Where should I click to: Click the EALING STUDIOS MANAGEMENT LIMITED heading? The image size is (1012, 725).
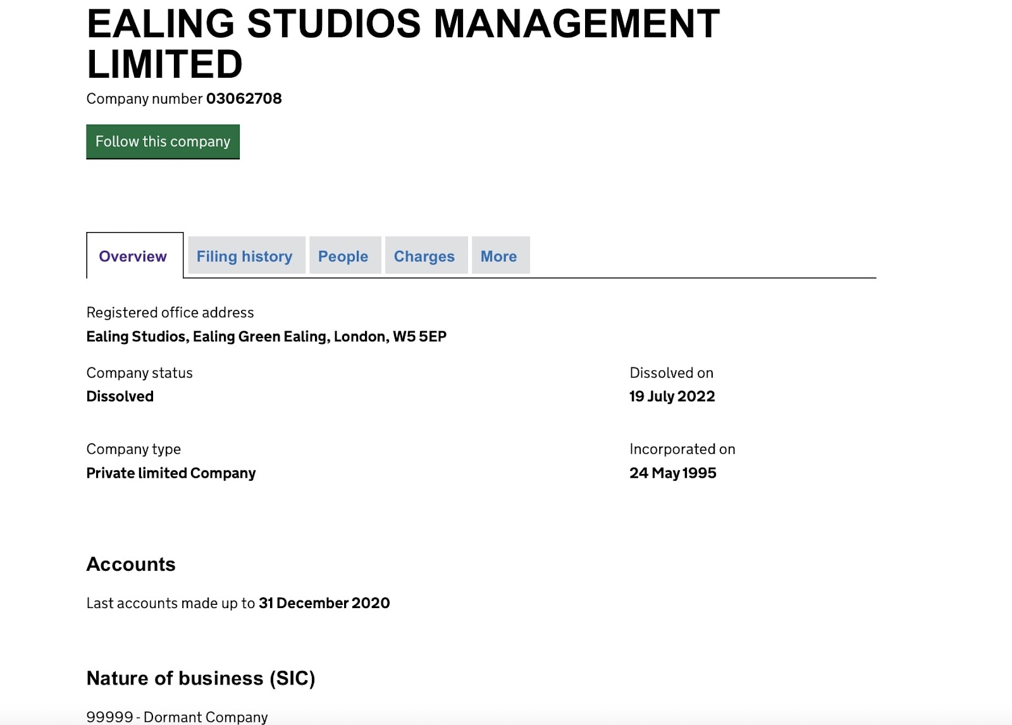(x=403, y=44)
